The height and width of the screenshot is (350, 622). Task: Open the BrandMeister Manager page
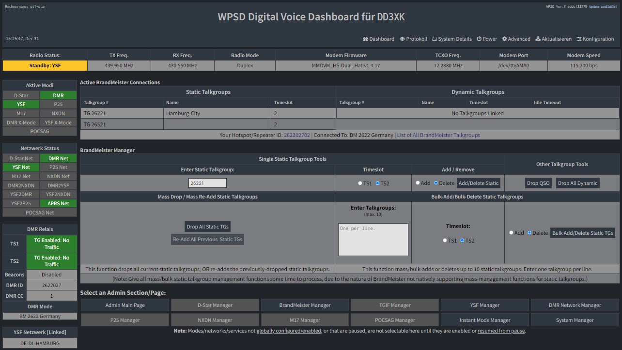pyautogui.click(x=305, y=305)
